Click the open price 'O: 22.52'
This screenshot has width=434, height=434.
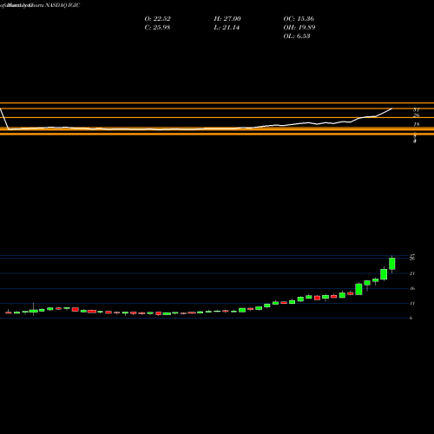[157, 19]
